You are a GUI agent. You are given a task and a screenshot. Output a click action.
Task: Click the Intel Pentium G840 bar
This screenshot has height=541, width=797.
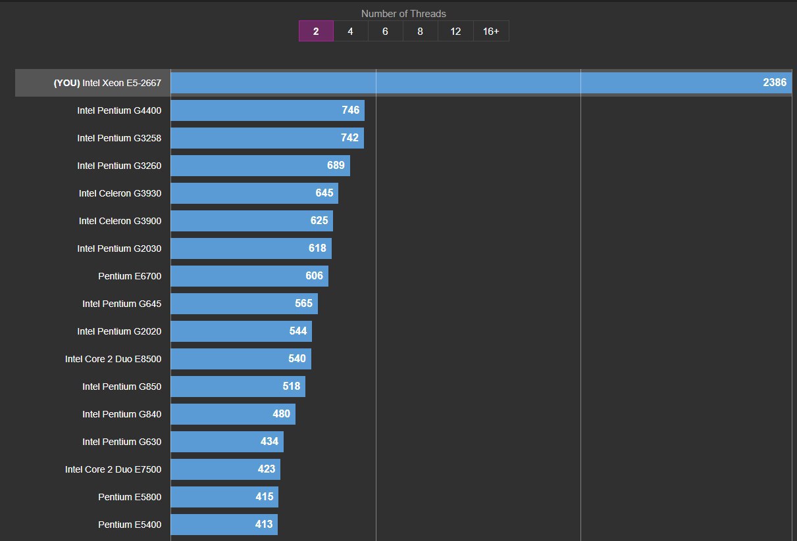click(x=233, y=414)
